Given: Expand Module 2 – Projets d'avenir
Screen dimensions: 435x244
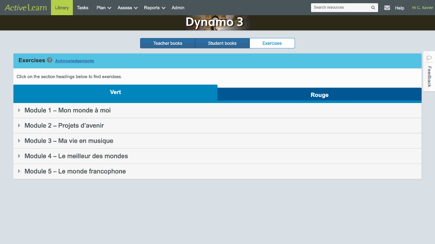Looking at the screenshot, I should tap(217, 125).
